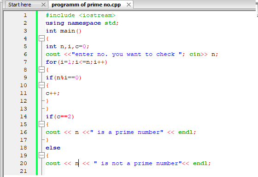Click the closing brace on line 17

[47, 140]
